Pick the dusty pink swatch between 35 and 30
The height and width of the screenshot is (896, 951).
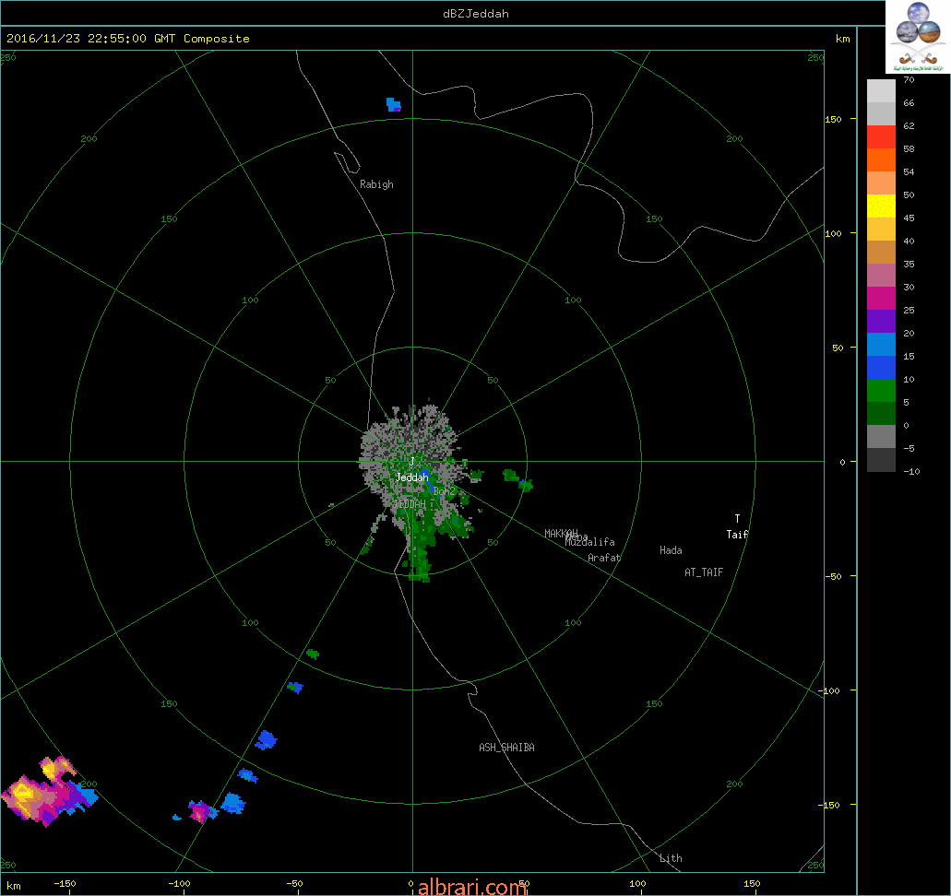(881, 276)
